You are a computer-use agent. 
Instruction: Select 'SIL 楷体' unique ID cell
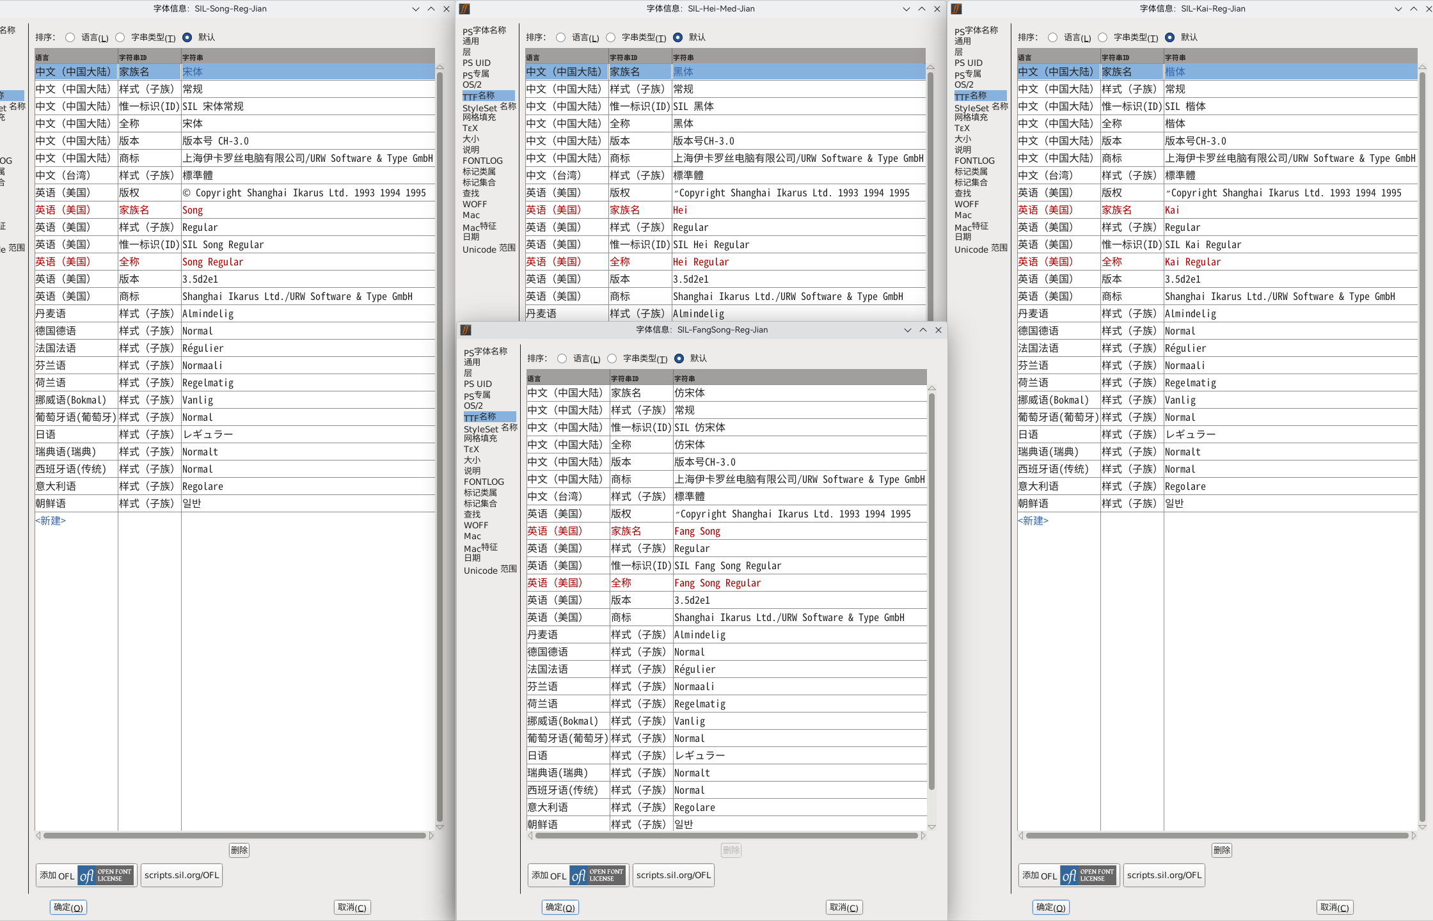[1290, 106]
